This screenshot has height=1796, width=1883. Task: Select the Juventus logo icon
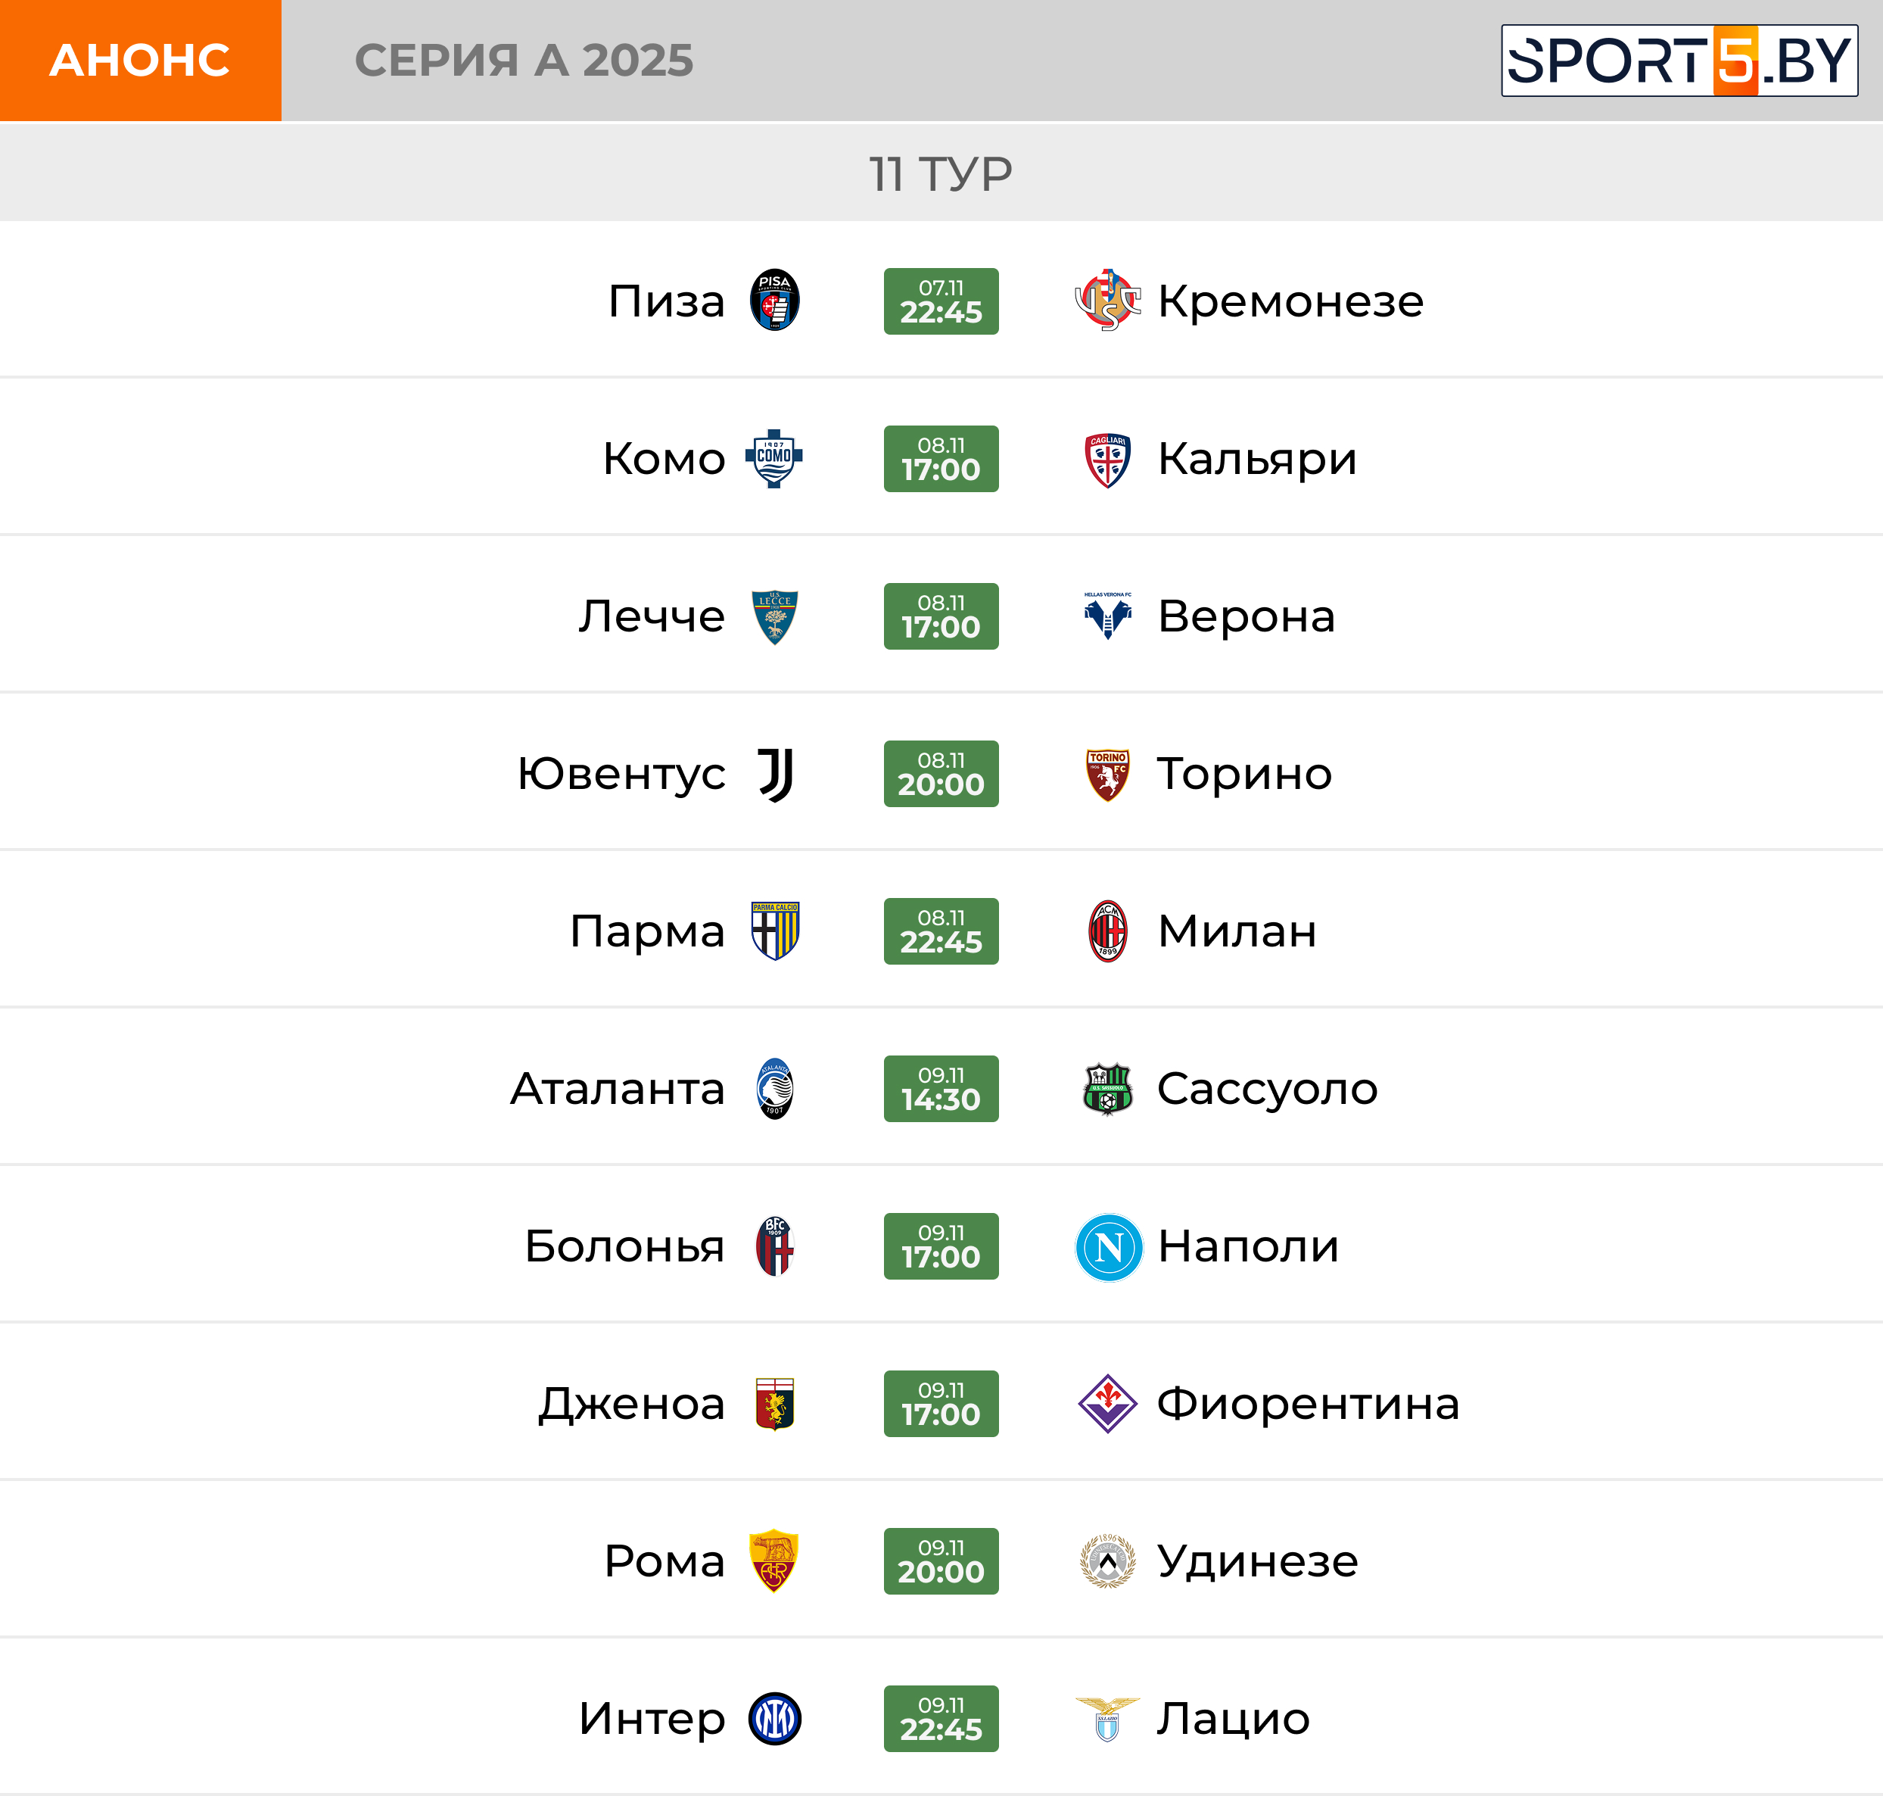point(775,774)
